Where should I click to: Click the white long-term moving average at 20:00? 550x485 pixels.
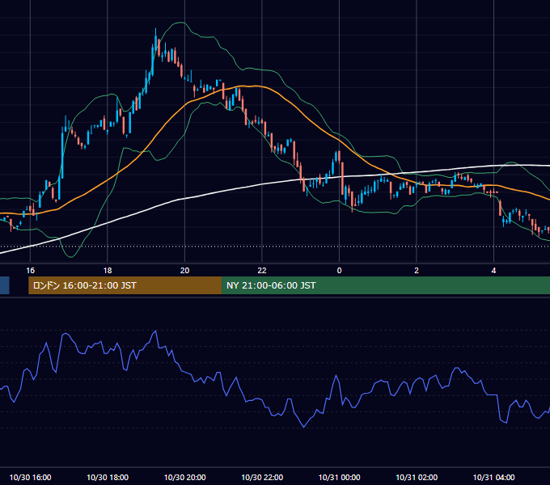[x=185, y=198]
